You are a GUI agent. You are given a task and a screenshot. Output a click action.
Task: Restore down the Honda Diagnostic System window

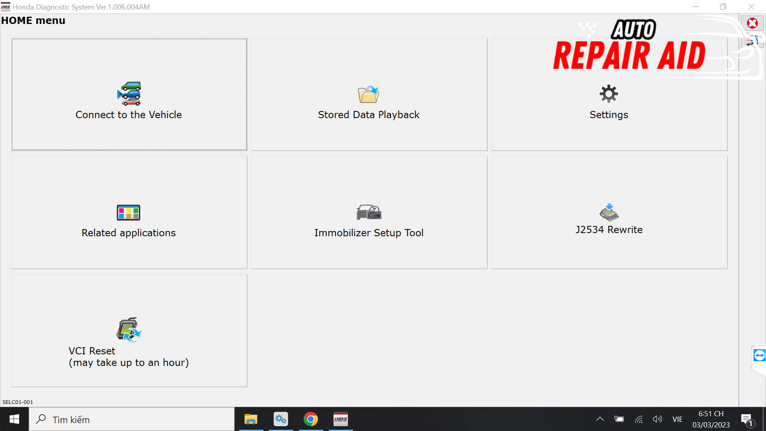click(x=723, y=7)
